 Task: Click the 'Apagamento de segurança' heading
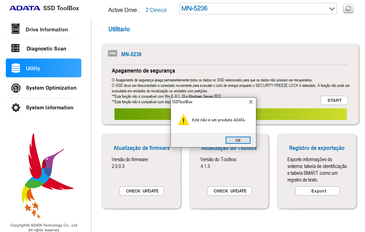pos(143,71)
